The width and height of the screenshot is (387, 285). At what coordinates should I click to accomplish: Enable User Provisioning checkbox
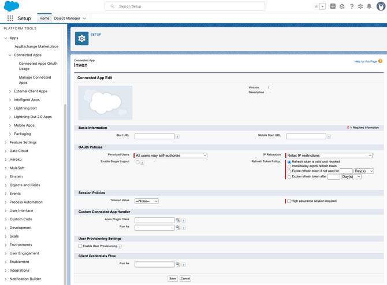click(x=80, y=246)
